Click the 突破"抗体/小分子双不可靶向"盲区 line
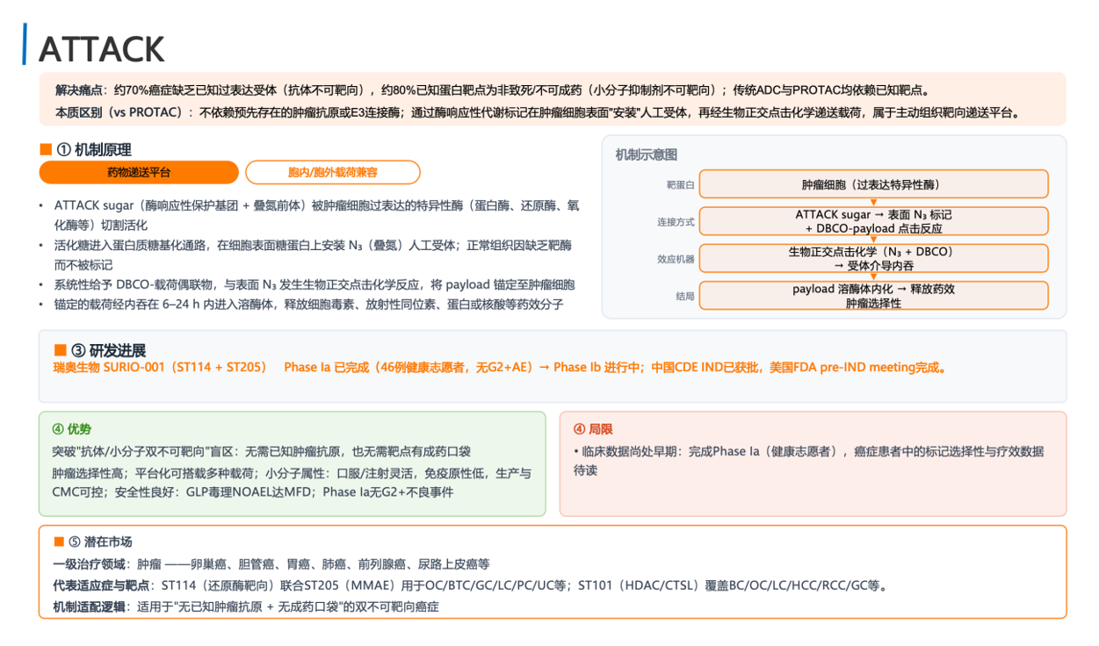1099x646 pixels. [262, 451]
